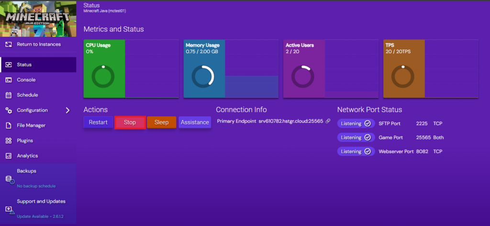Open the File Manager menu item

point(38,126)
